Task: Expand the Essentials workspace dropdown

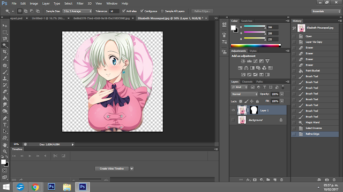Action: pyautogui.click(x=326, y=11)
